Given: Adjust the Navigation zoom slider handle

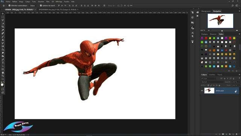Looking at the screenshot, I should point(222,31).
